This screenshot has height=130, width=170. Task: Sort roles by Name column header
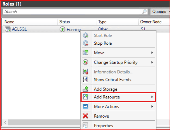pyautogui.click(x=10, y=22)
